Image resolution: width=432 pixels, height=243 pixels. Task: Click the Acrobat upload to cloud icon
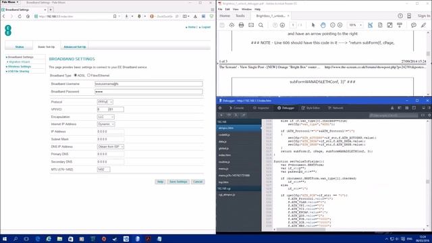(232, 25)
